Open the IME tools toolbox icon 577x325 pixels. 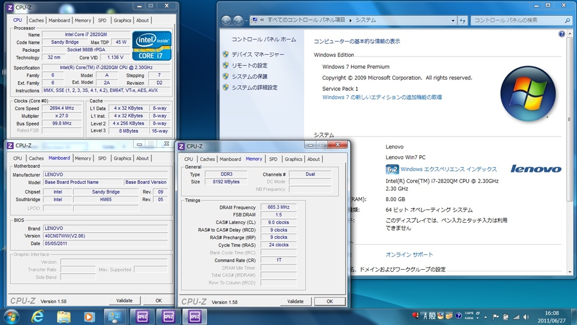[x=449, y=316]
